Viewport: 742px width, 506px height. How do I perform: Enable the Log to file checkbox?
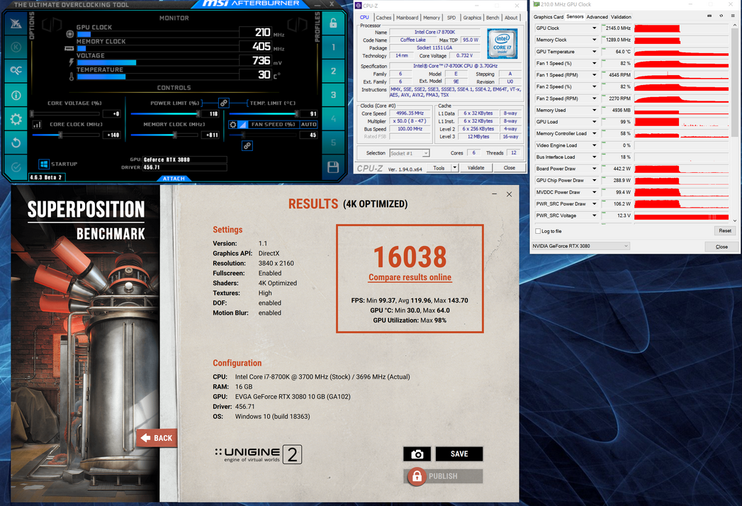point(538,232)
